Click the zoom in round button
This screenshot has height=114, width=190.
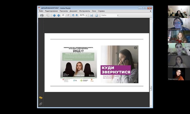77,15
